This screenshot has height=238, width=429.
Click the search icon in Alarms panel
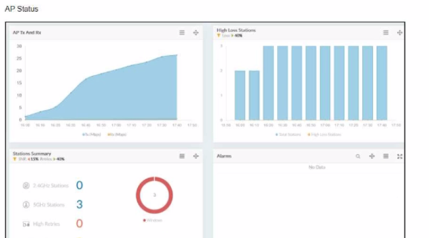[358, 156]
